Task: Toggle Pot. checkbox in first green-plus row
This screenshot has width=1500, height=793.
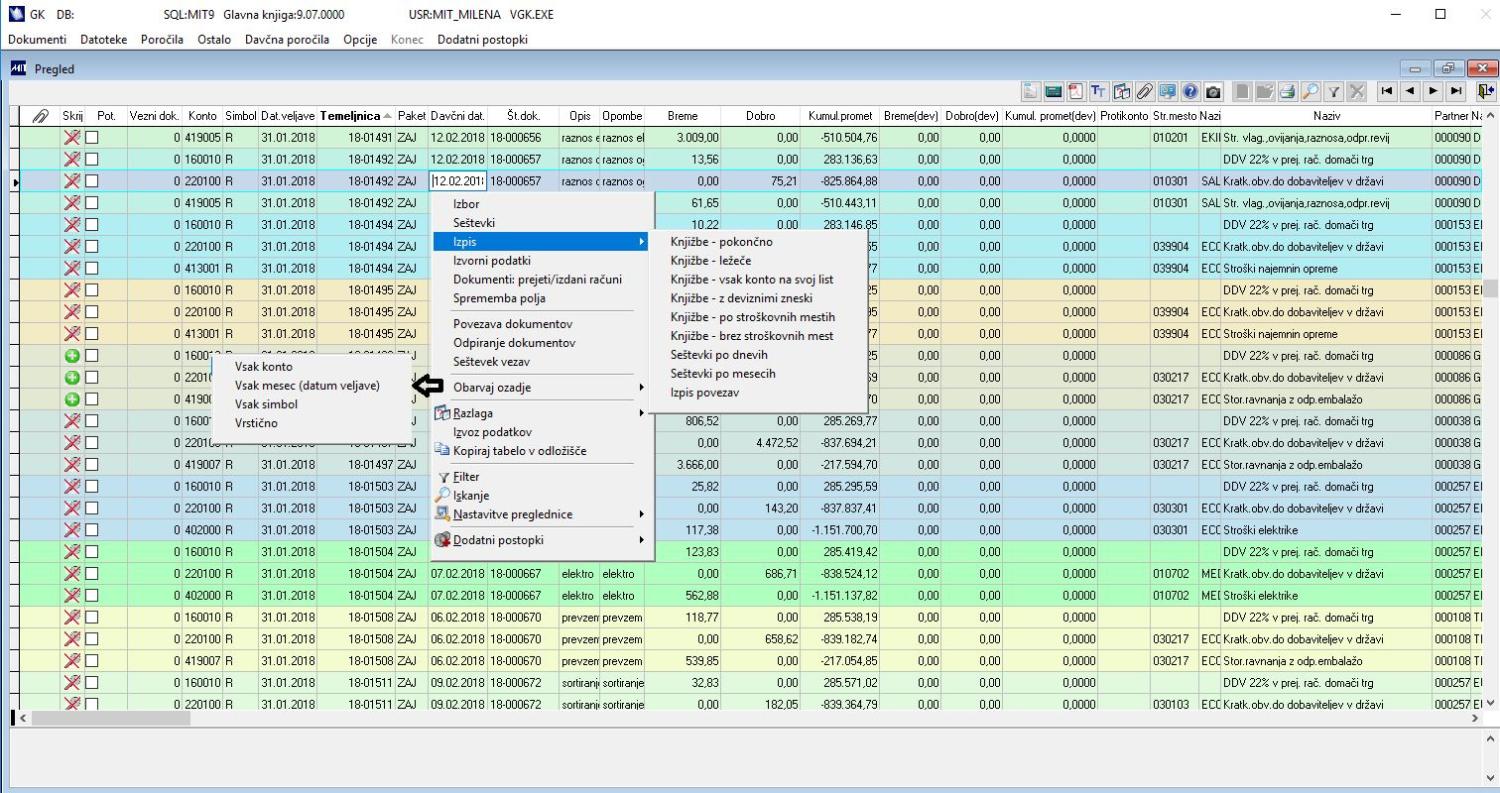Action: tap(92, 356)
